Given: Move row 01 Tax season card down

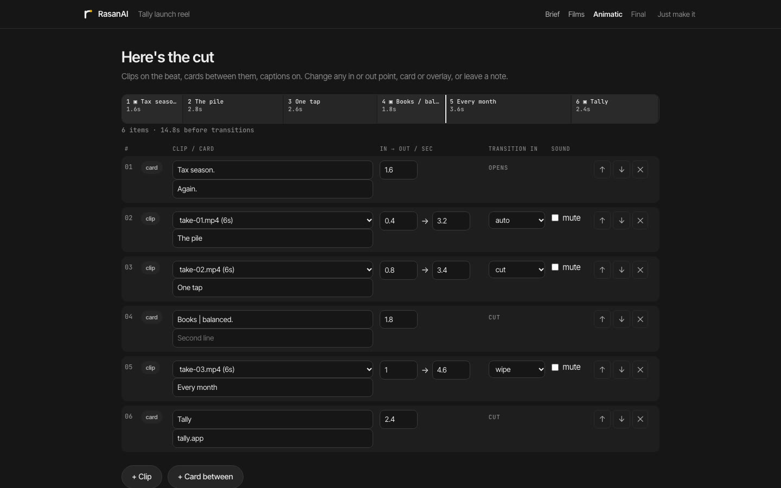Looking at the screenshot, I should pos(622,170).
